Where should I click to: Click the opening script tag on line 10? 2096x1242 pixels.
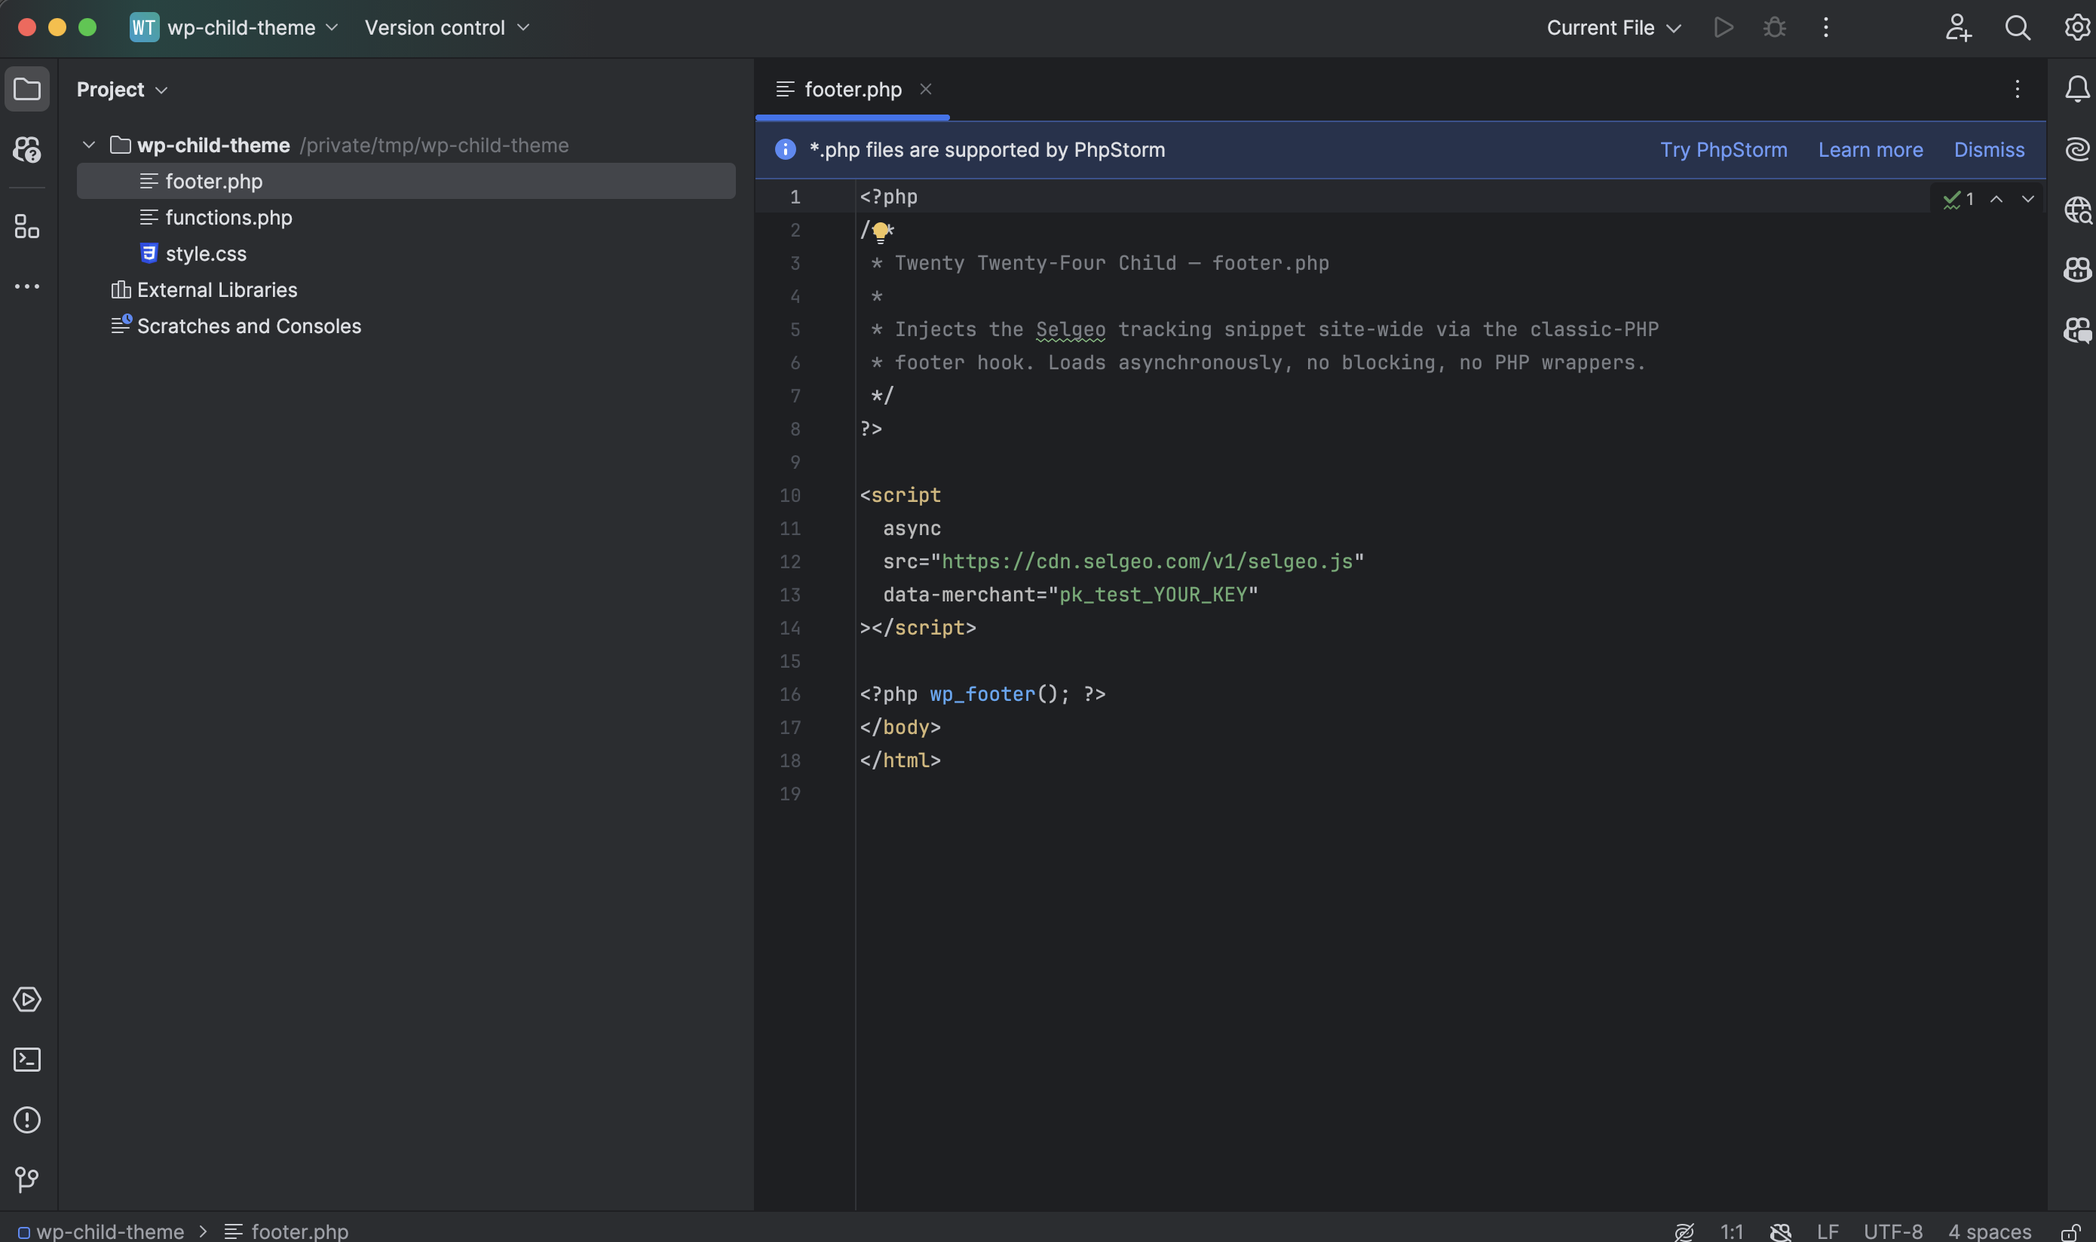tap(899, 495)
